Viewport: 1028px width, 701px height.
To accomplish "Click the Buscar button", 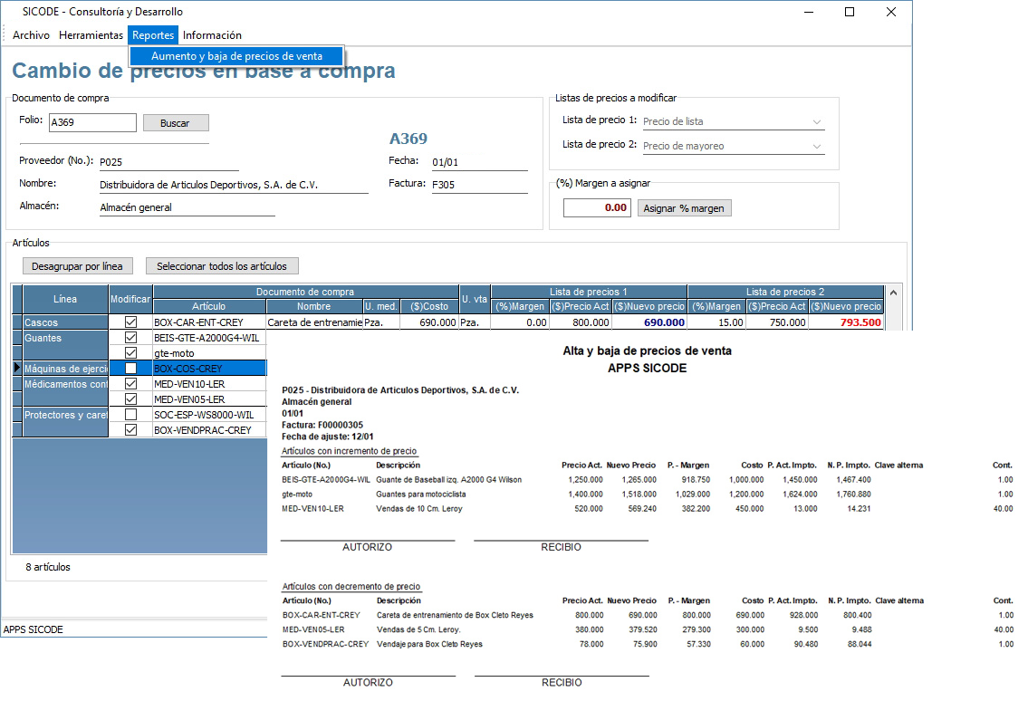I will (175, 123).
